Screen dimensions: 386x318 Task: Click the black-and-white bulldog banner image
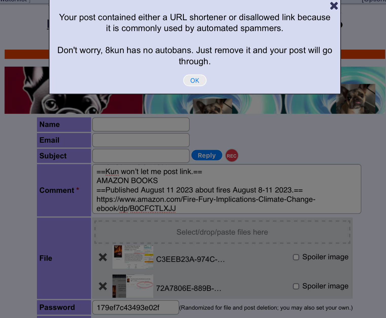[74, 90]
